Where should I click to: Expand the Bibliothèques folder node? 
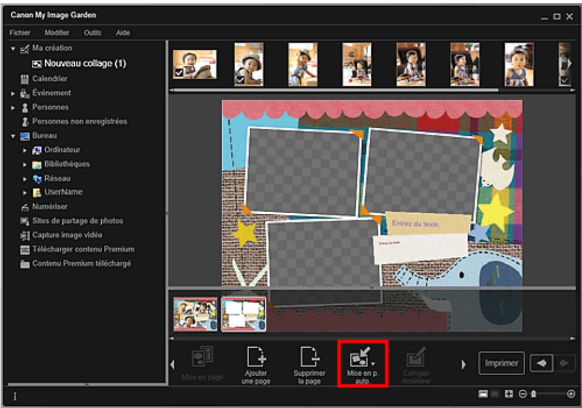tap(25, 165)
